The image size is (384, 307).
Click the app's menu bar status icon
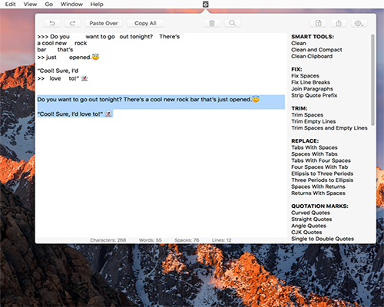tap(206, 4)
